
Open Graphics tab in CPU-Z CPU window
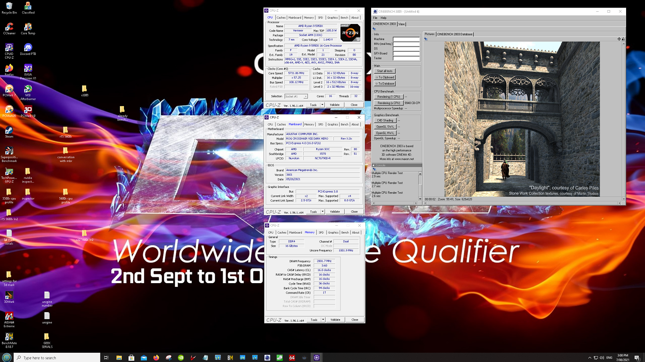[333, 18]
